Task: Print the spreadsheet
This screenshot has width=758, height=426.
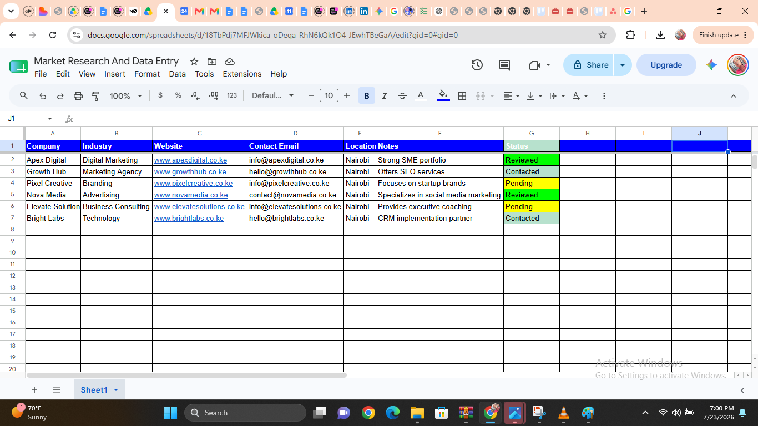Action: pos(78,96)
